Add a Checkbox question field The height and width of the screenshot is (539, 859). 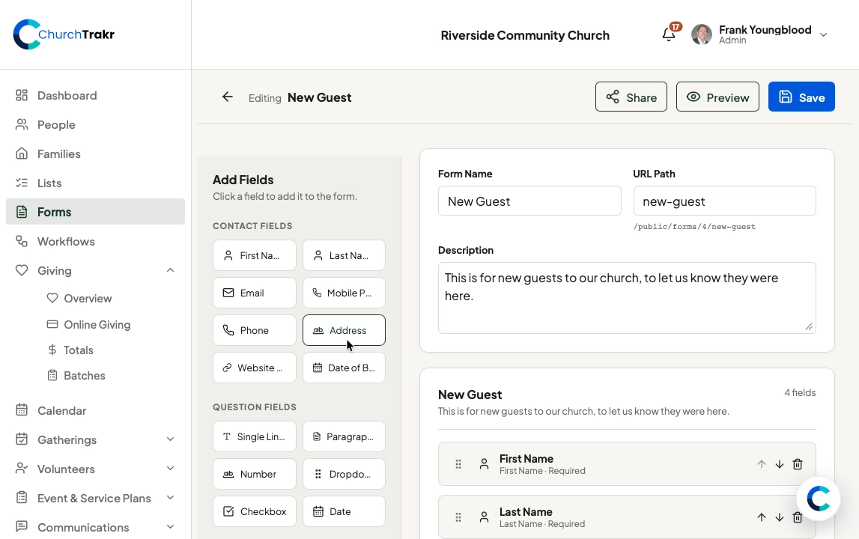click(254, 511)
